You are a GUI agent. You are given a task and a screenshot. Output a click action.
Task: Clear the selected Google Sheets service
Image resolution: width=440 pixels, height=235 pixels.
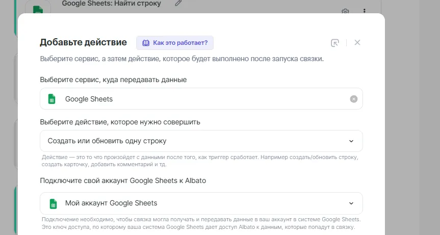tap(353, 99)
